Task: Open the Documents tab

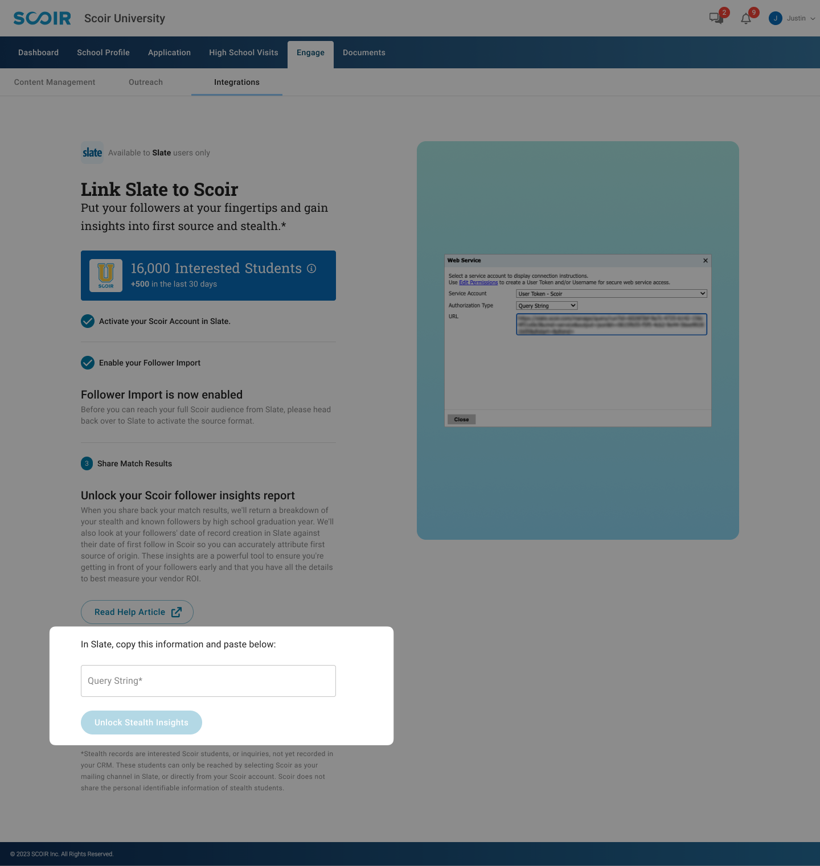Action: (x=364, y=52)
